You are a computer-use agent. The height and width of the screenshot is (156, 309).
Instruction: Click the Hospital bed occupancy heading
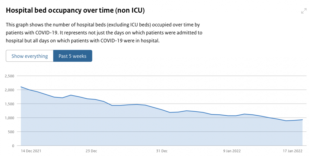point(75,10)
